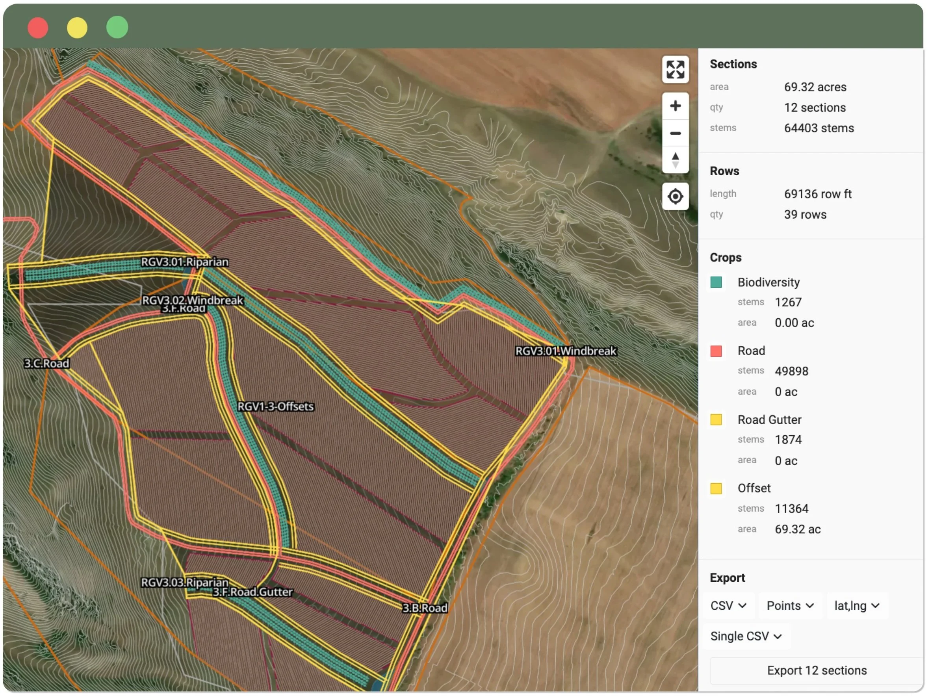The height and width of the screenshot is (696, 928).
Task: Select the 3.C.Road map label
Action: pyautogui.click(x=46, y=363)
